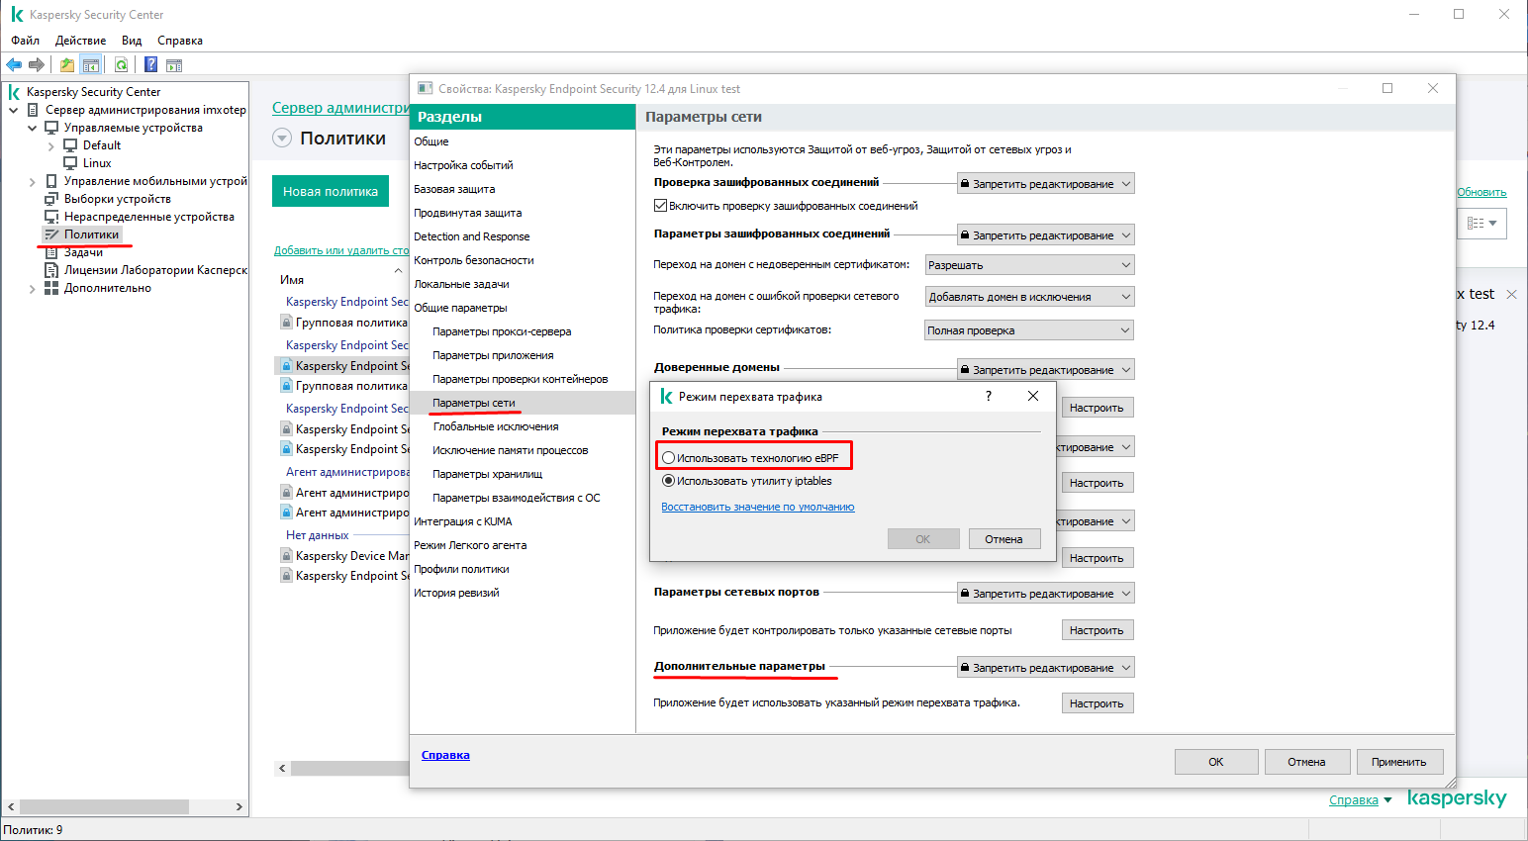This screenshot has width=1528, height=841.
Task: Click the question-mark in Режим перехвата трафика title bar
Action: coord(988,396)
